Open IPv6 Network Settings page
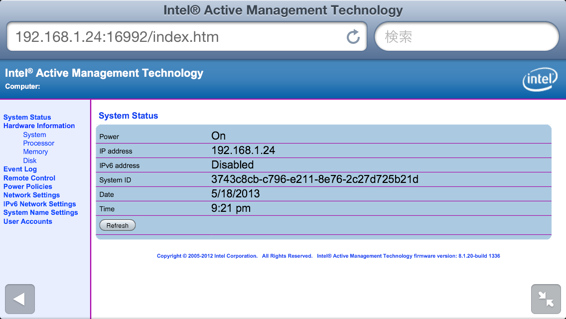The image size is (566, 319). coord(39,204)
